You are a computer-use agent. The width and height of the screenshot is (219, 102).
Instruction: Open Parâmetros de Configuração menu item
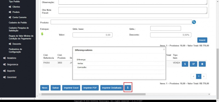click(15, 50)
